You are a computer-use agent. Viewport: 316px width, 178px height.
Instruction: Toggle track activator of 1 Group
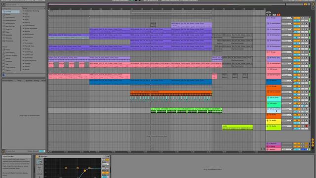tap(297, 18)
